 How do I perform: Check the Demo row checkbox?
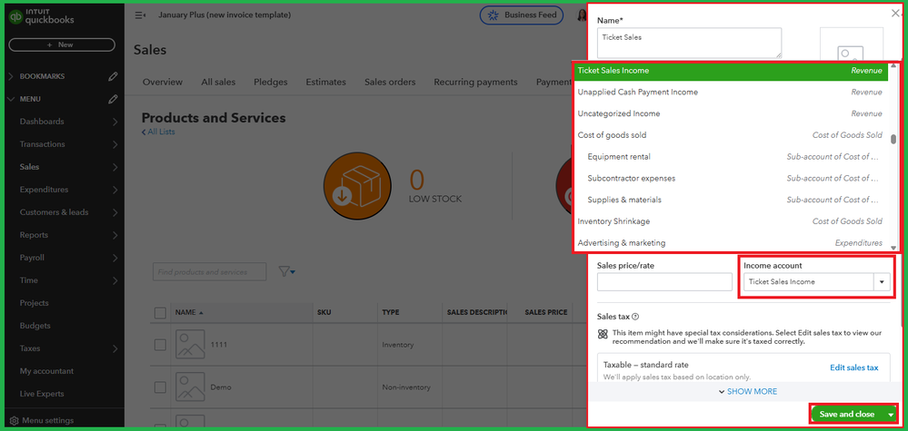click(160, 387)
